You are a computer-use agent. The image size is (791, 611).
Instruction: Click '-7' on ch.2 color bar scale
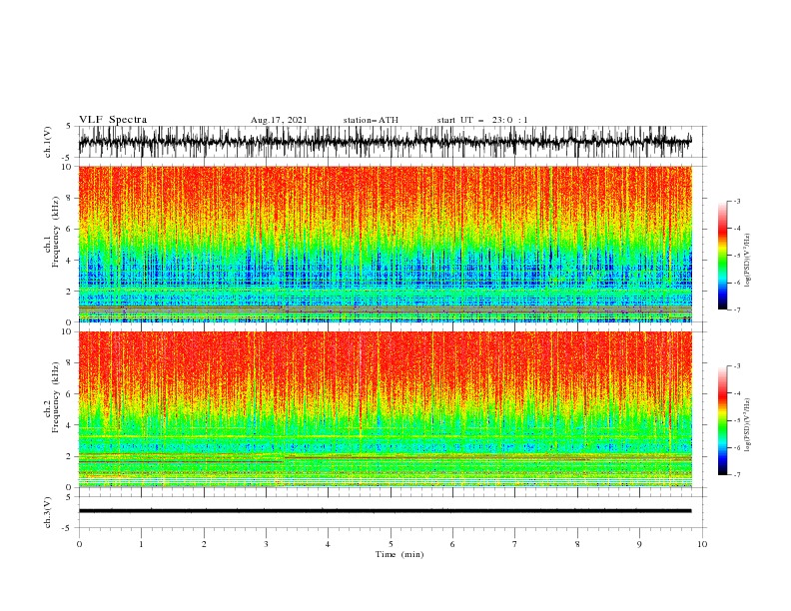[736, 474]
